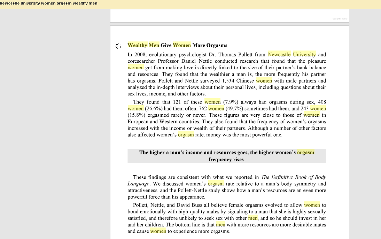381x239 pixels.
Task: Click the percentage "(7.9%)"
Action: tap(231, 102)
